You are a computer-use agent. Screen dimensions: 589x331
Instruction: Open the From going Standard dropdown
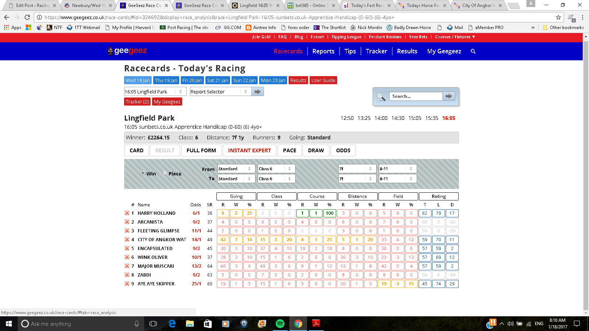[236, 169]
